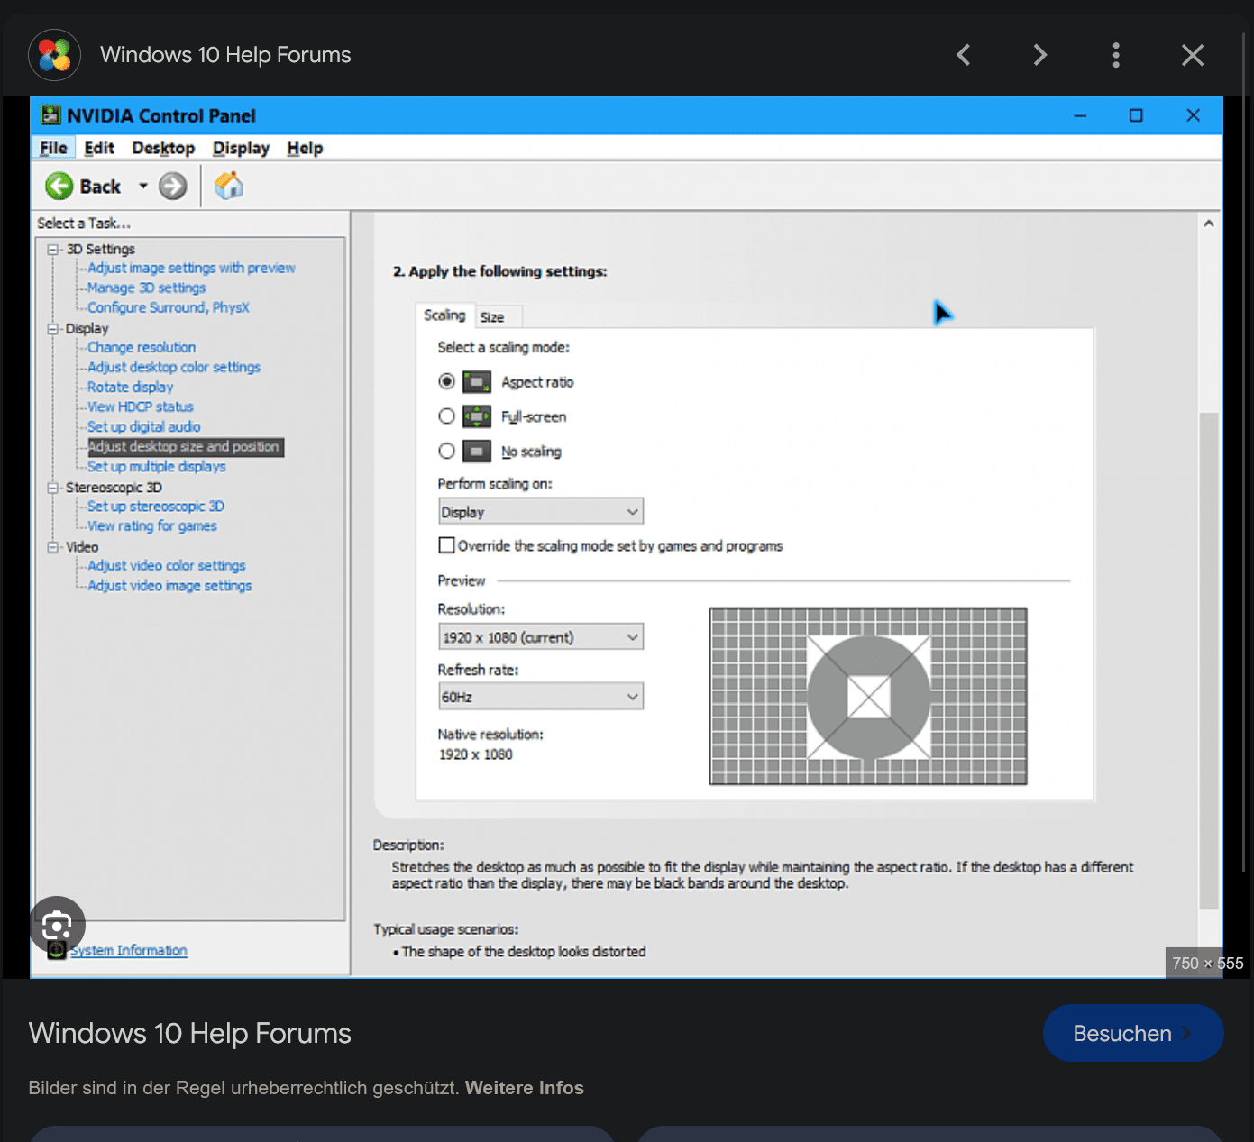Click the vertical scrollbar thumb in settings pane

click(1209, 661)
